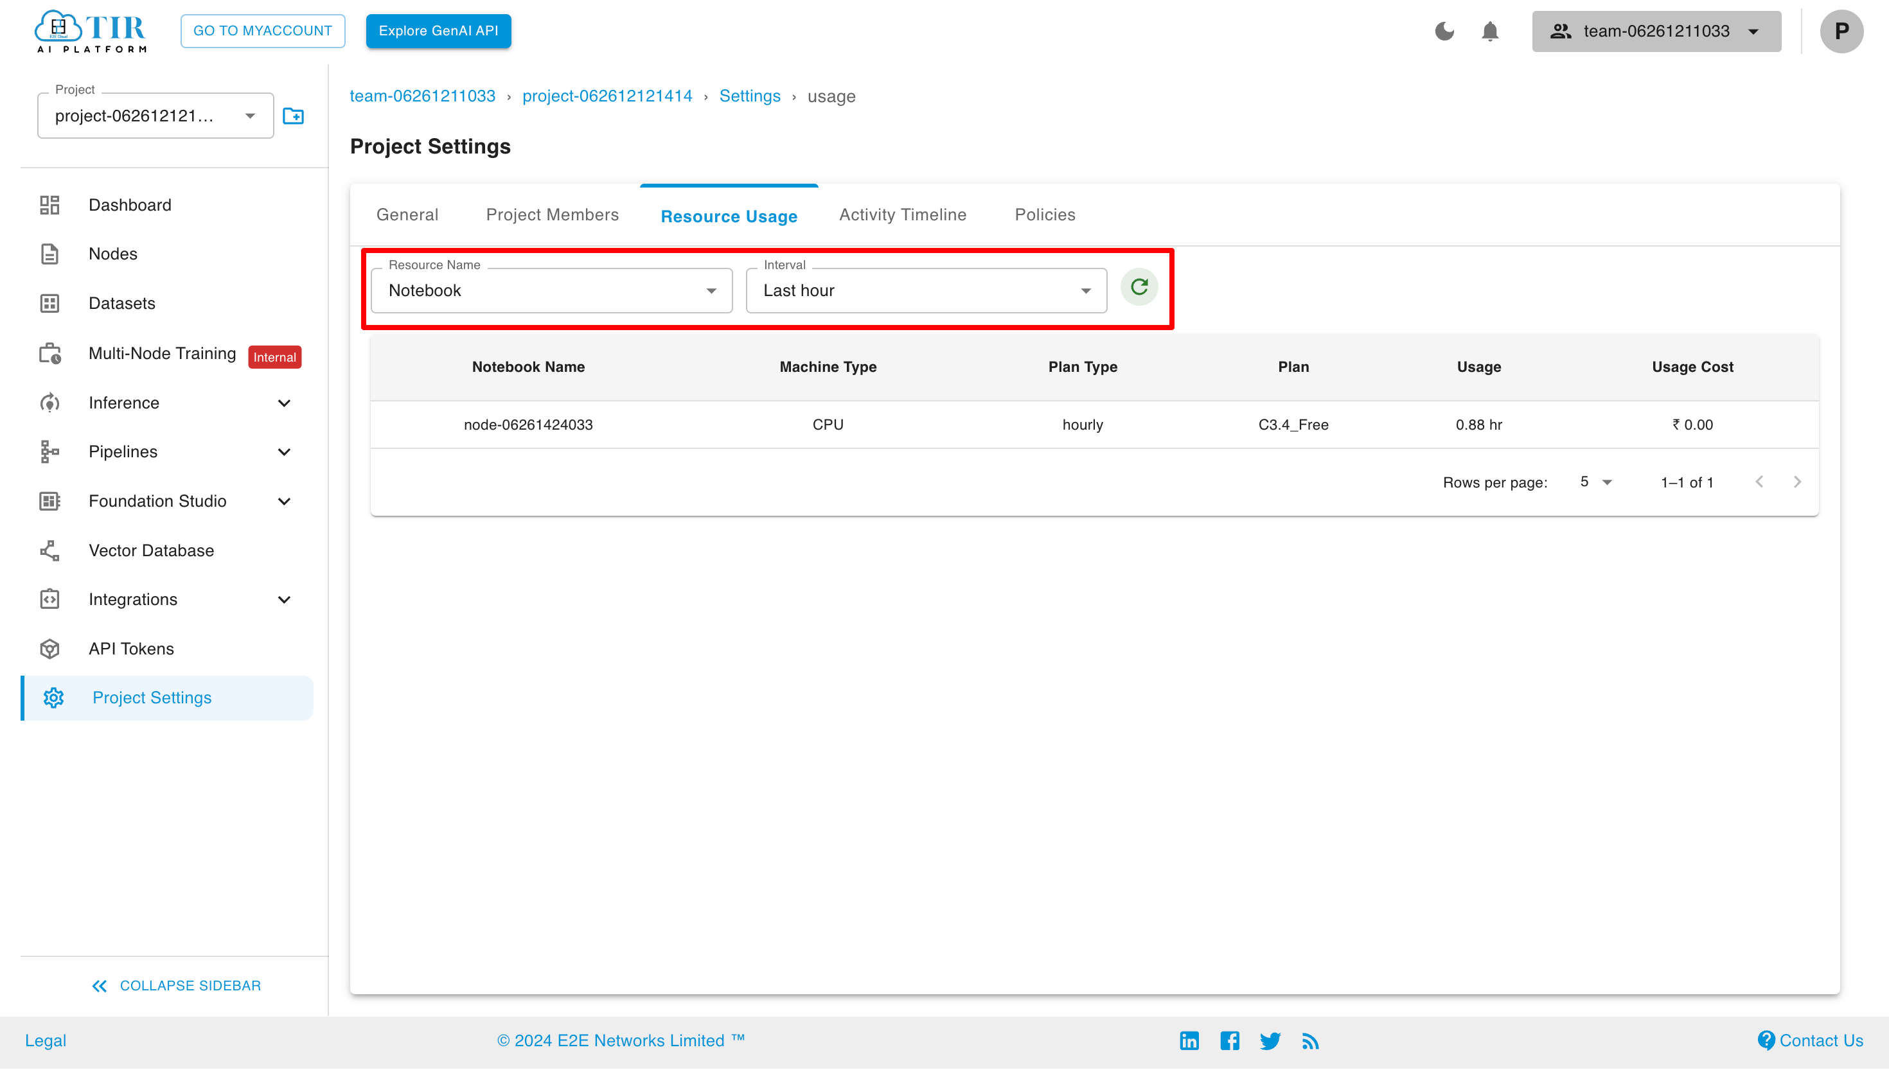Switch to the Activity Timeline tab
Viewport: 1889px width, 1070px height.
tap(903, 214)
